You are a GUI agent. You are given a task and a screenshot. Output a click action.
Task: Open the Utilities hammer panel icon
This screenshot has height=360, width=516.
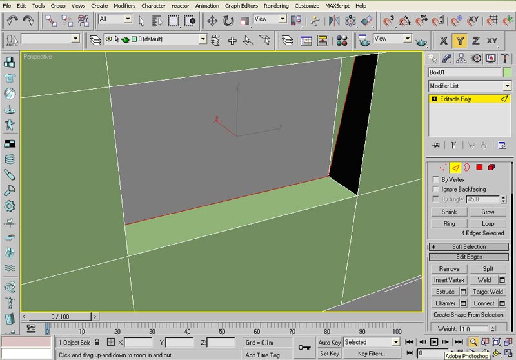click(x=505, y=59)
